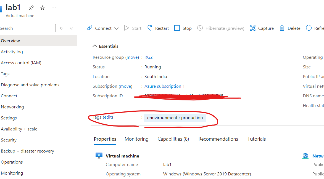324x179 pixels.
Task: Open Operations in the left sidebar
Action: (12, 162)
